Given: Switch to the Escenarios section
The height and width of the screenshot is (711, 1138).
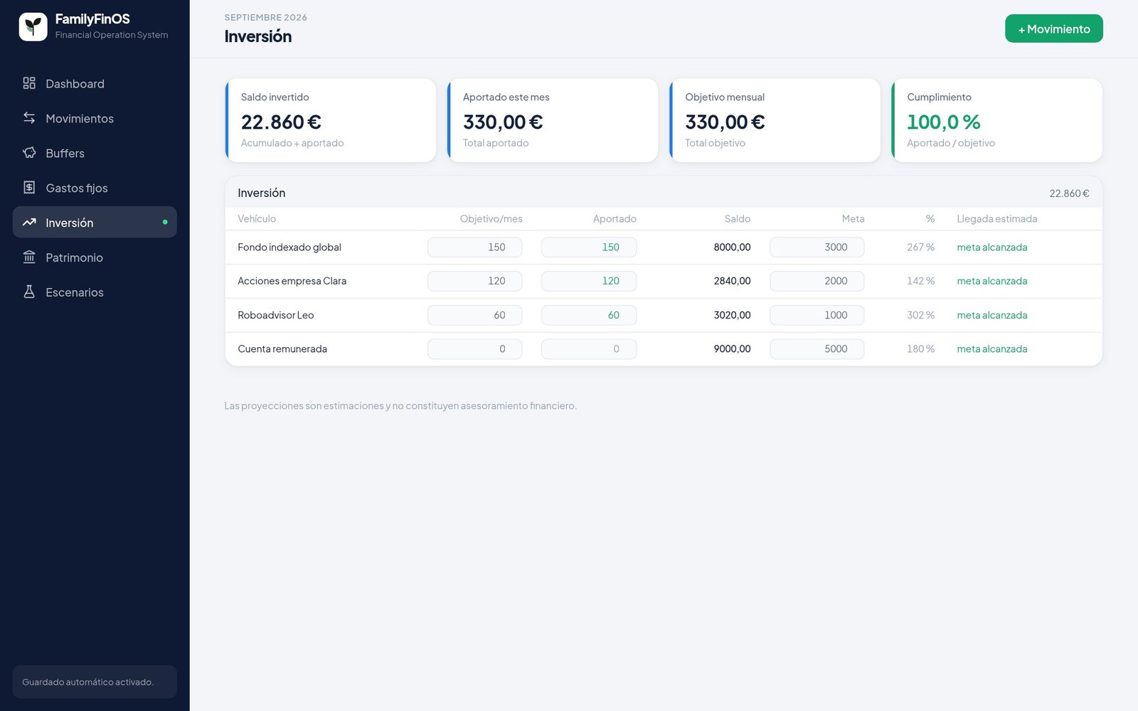Looking at the screenshot, I should [x=95, y=292].
